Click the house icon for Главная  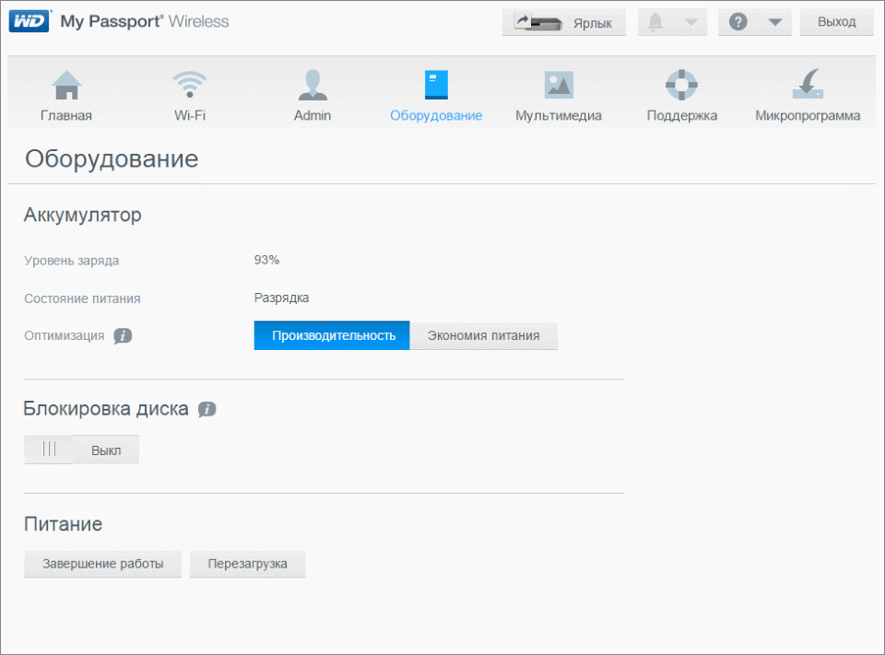click(66, 86)
